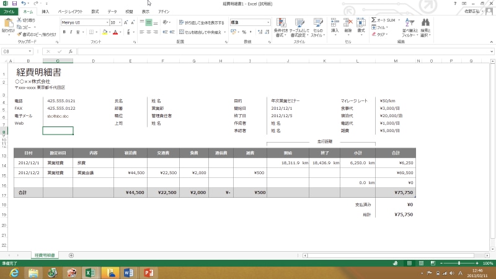Increase decimal places icon

tap(260, 32)
